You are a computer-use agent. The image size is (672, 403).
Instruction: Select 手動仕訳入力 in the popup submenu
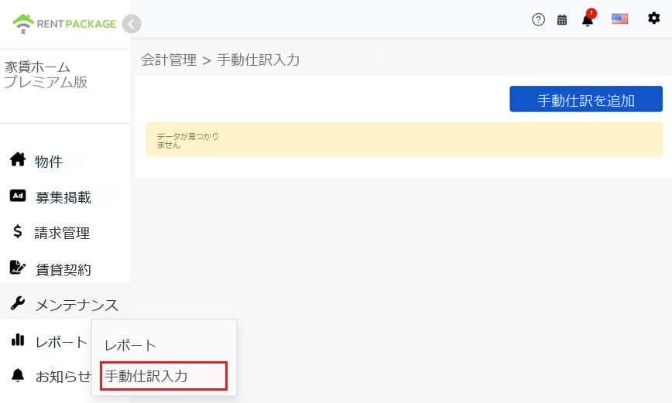click(163, 376)
